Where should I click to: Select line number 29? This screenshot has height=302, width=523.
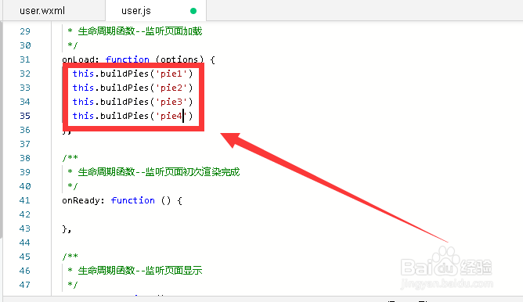pyautogui.click(x=25, y=31)
